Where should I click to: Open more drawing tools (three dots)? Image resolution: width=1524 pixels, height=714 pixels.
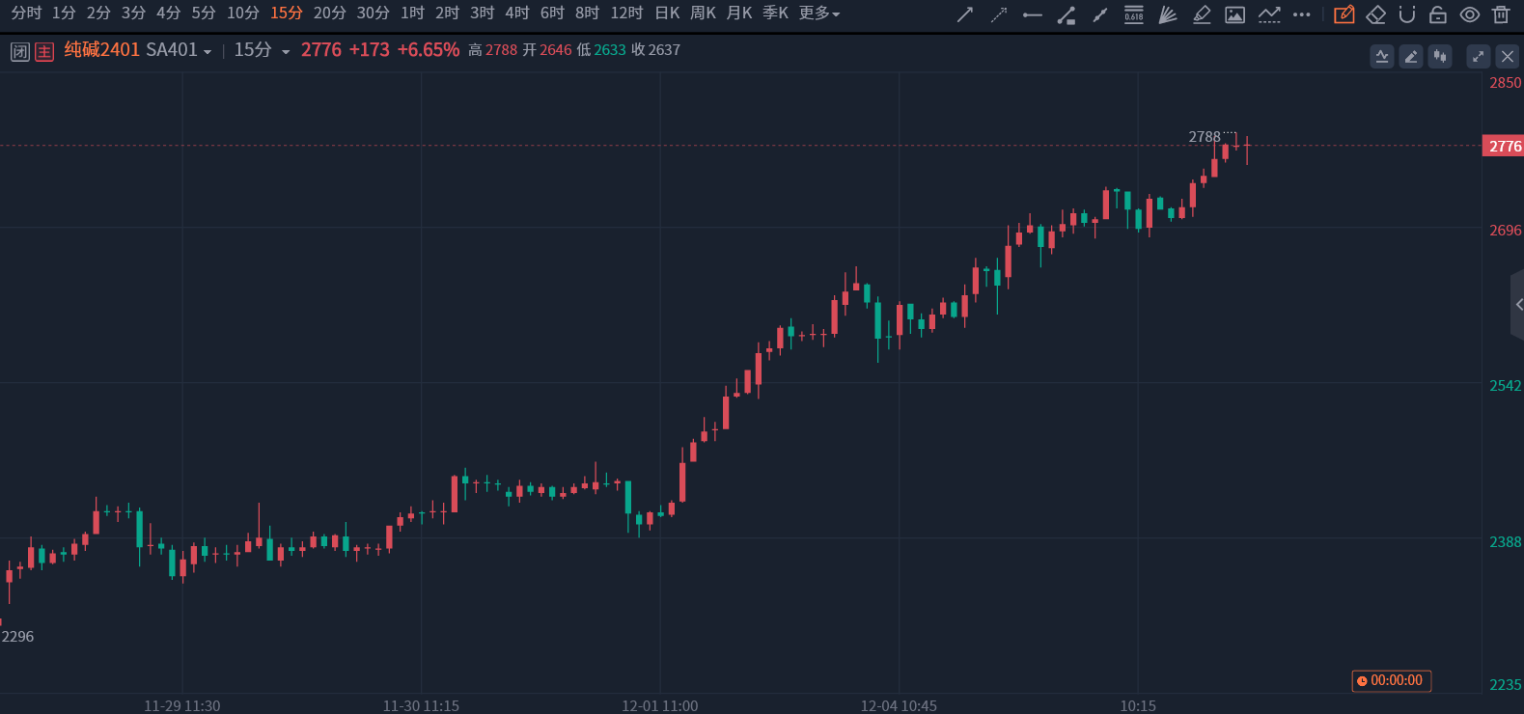[x=1302, y=14]
